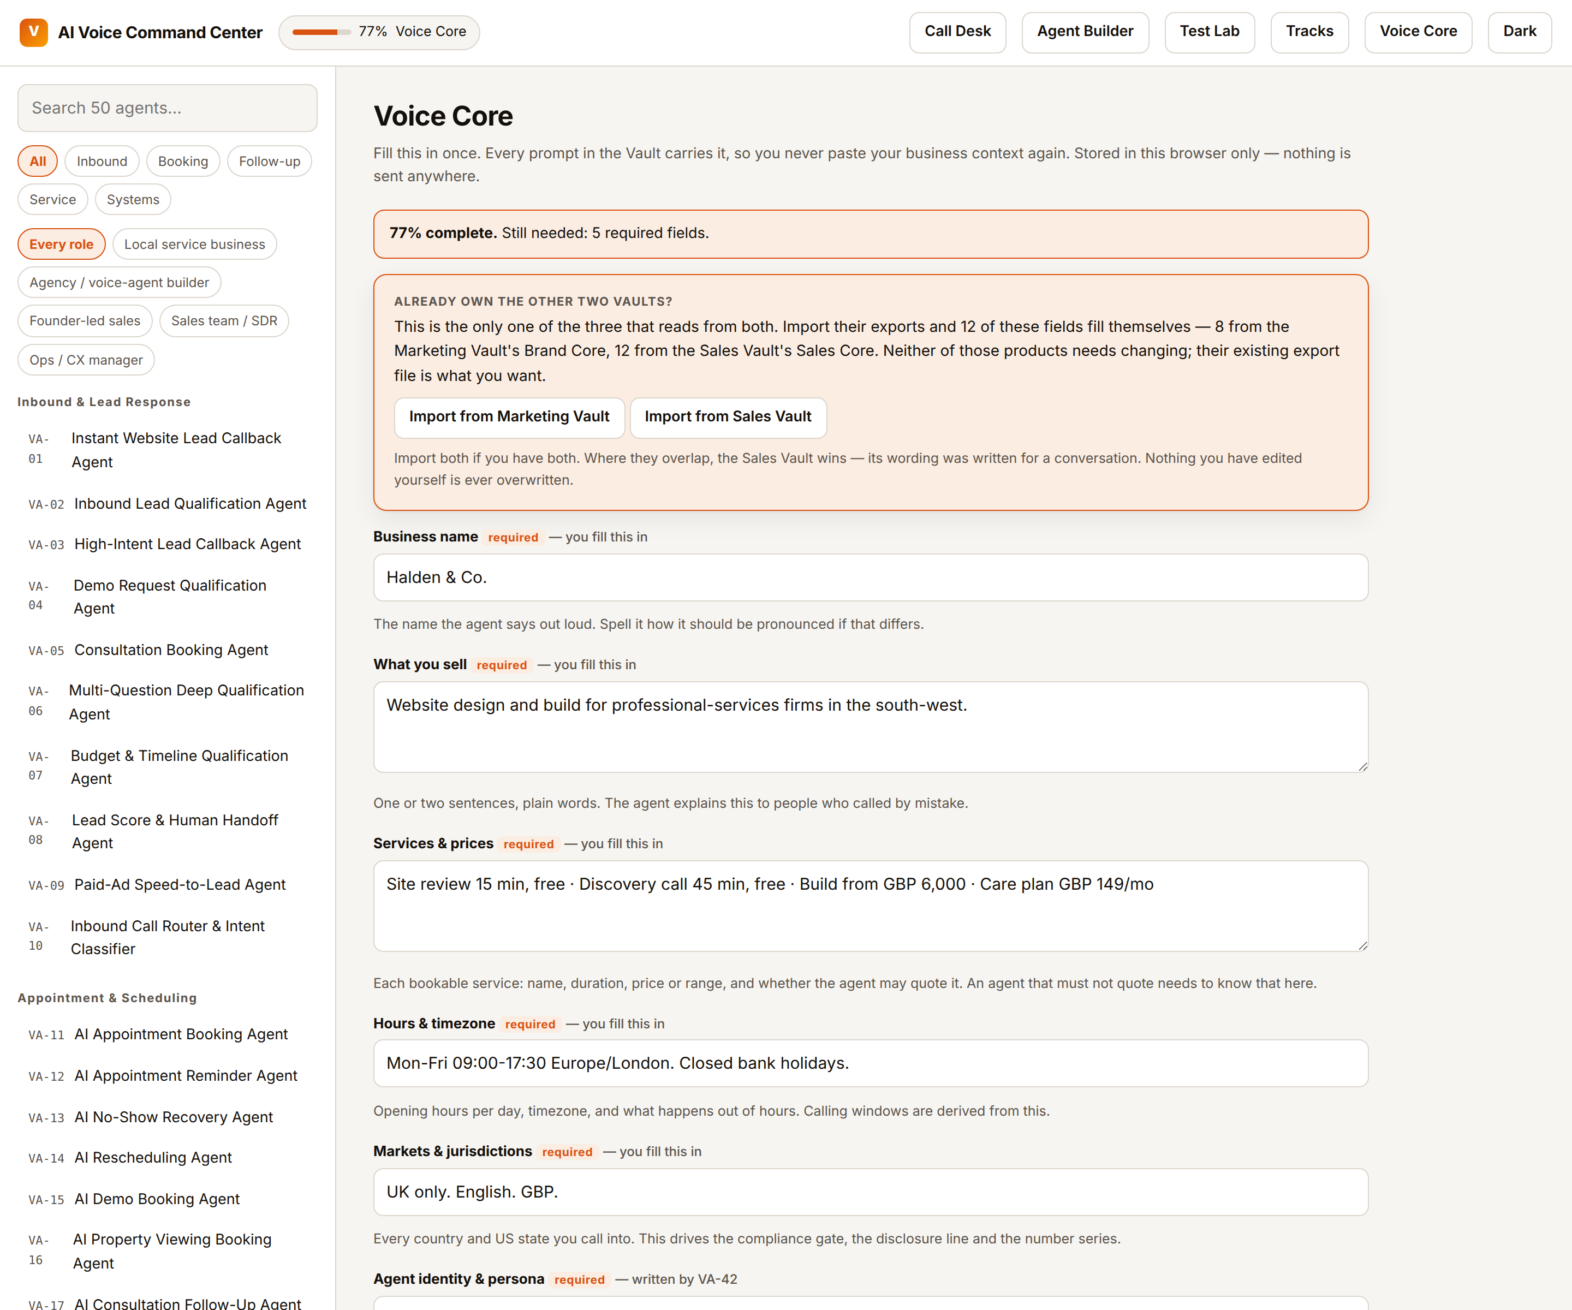This screenshot has width=1572, height=1310.
Task: Open VA-12 AI Appointment Reminder Agent
Action: (168, 1076)
